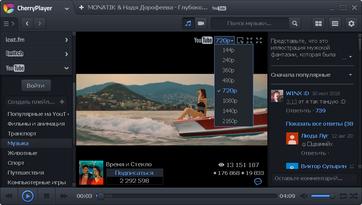This screenshot has width=362, height=205.
Task: Open Фильмы и анимация category
Action: coord(36,124)
